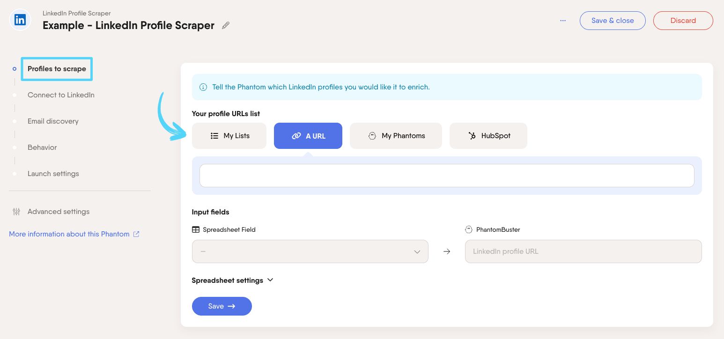Screen dimensions: 724x339
Task: Open Advanced settings
Action: pos(59,212)
